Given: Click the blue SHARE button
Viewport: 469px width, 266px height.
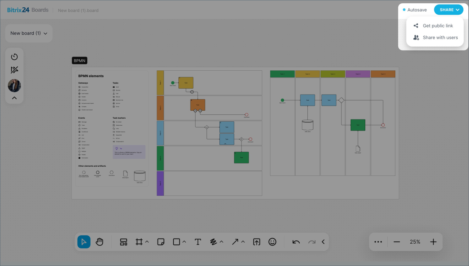Looking at the screenshot, I should point(448,10).
